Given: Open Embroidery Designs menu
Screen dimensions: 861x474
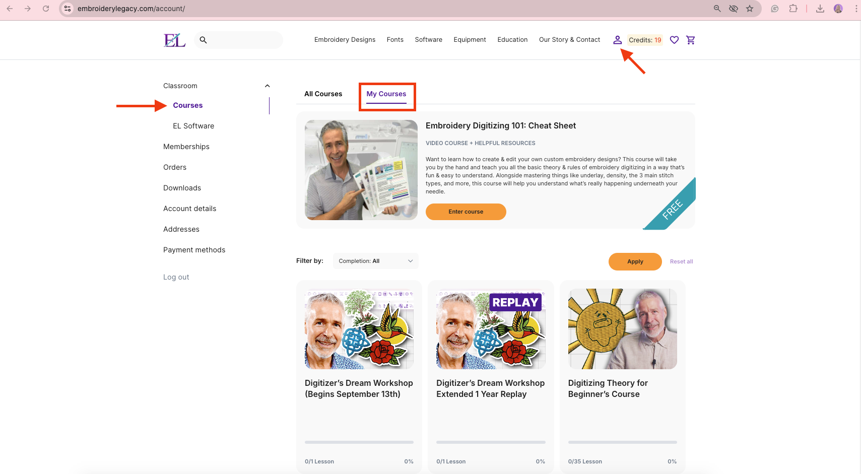Looking at the screenshot, I should pyautogui.click(x=345, y=40).
